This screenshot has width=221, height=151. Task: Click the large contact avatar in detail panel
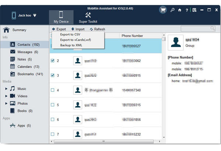point(176,42)
